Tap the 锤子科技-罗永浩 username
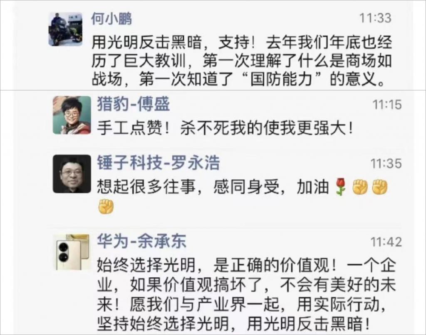Viewport: 426px width, 335px height. click(159, 163)
